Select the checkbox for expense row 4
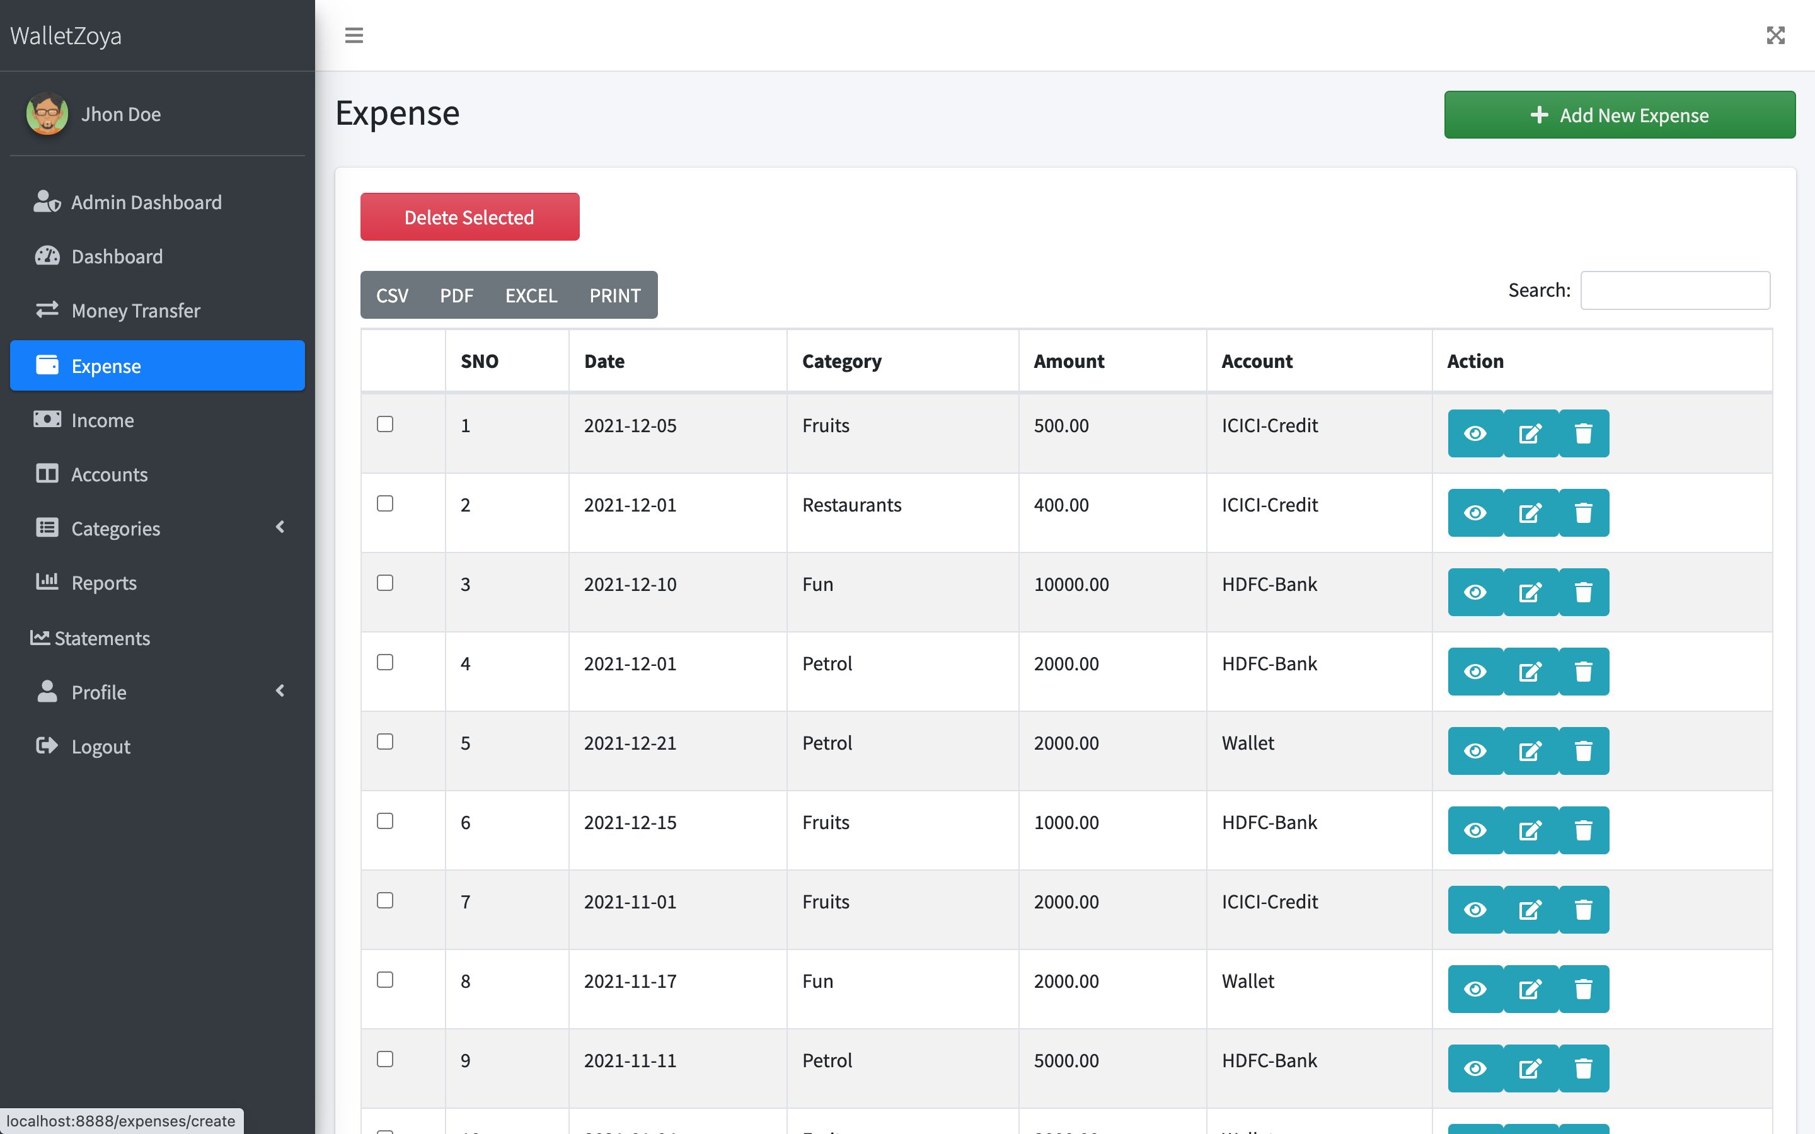 [385, 662]
